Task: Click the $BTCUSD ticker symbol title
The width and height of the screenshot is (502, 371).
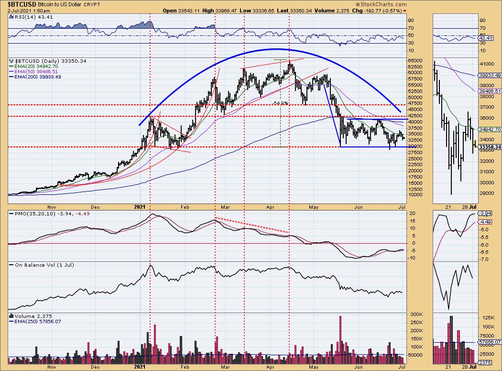Action: tap(22, 4)
